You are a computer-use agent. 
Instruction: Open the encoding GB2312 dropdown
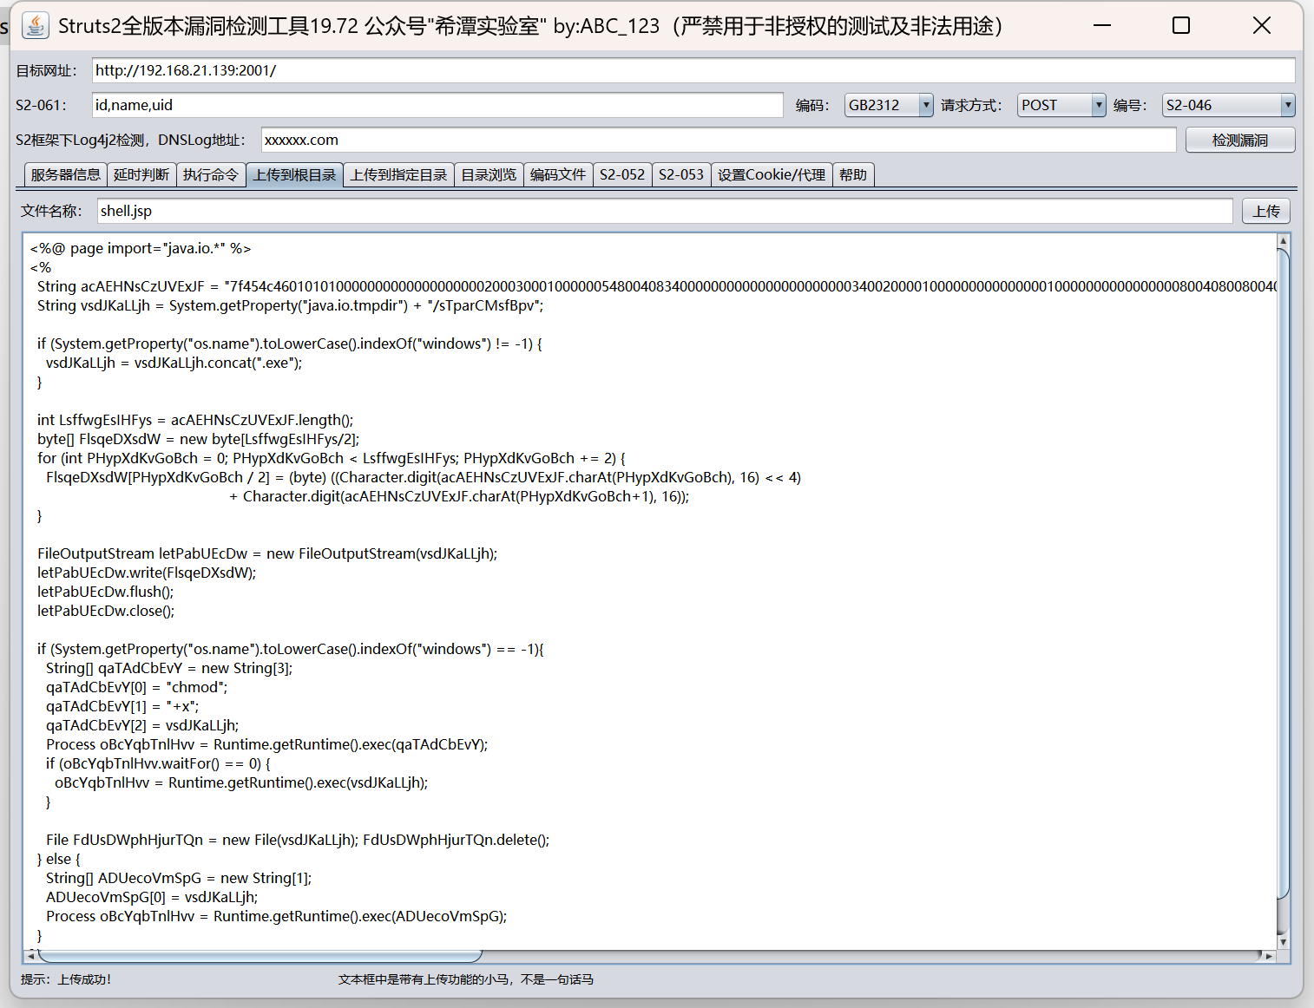coord(889,105)
